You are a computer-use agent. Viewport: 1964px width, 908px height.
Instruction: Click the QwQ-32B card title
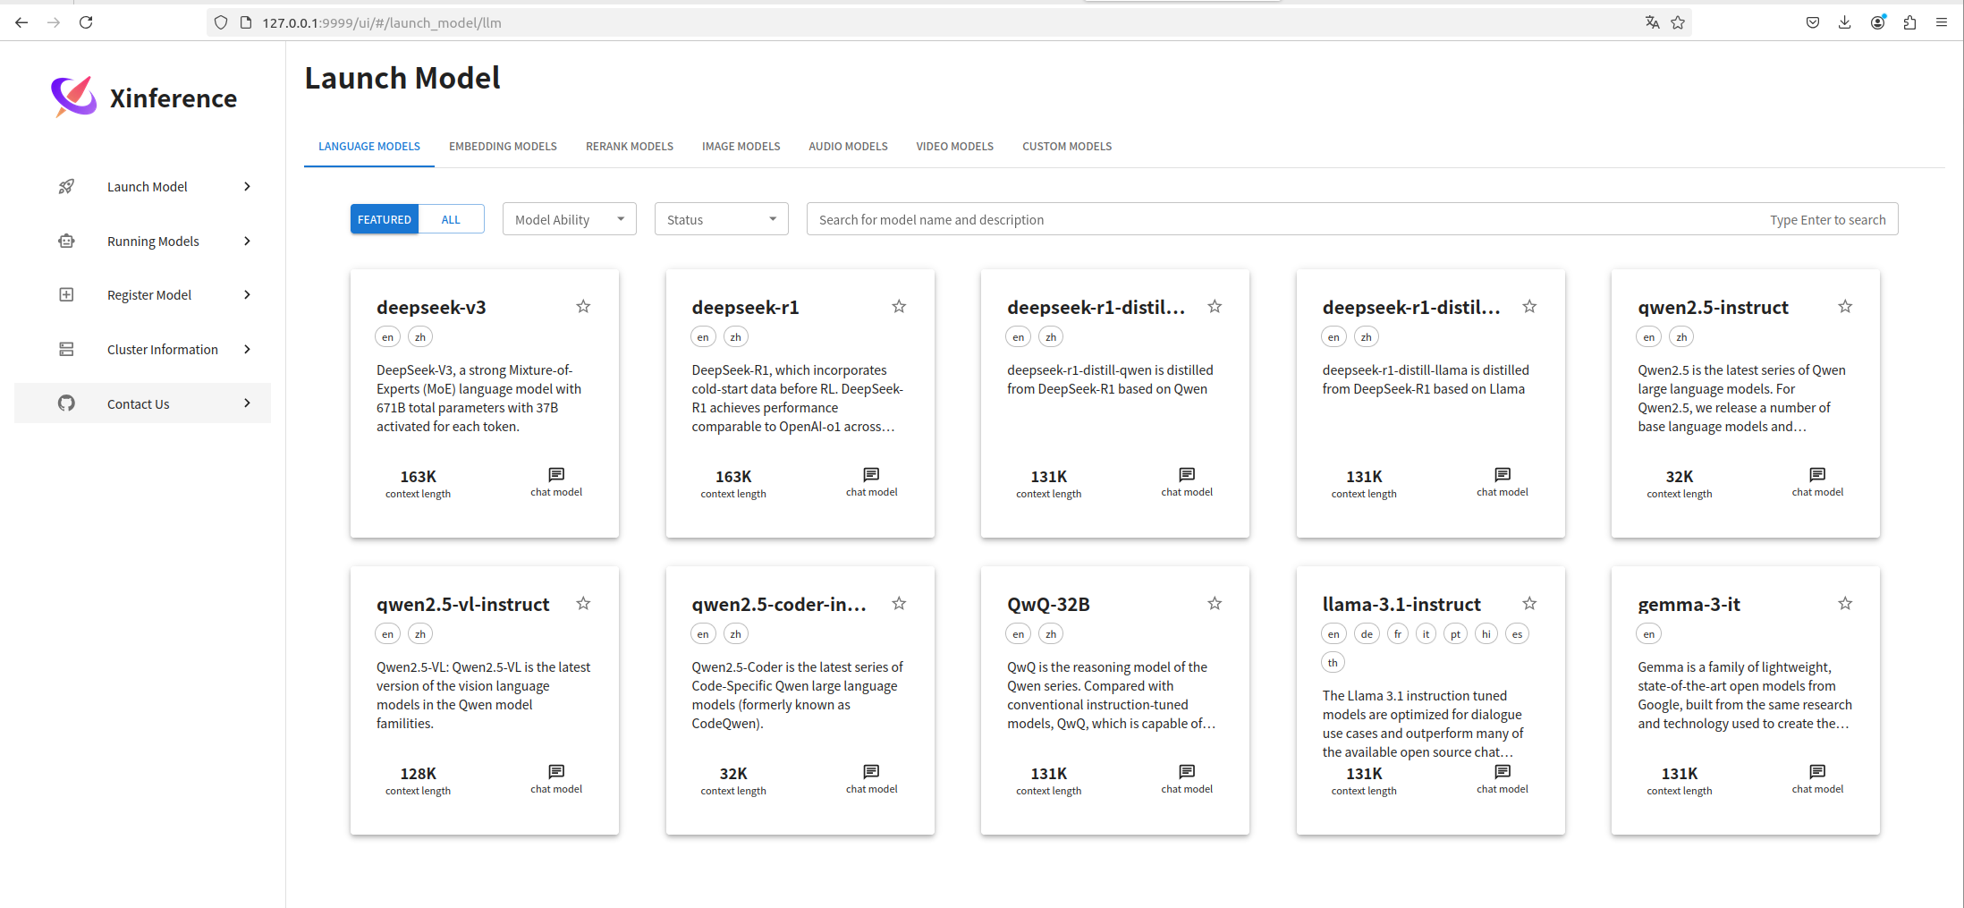tap(1048, 604)
